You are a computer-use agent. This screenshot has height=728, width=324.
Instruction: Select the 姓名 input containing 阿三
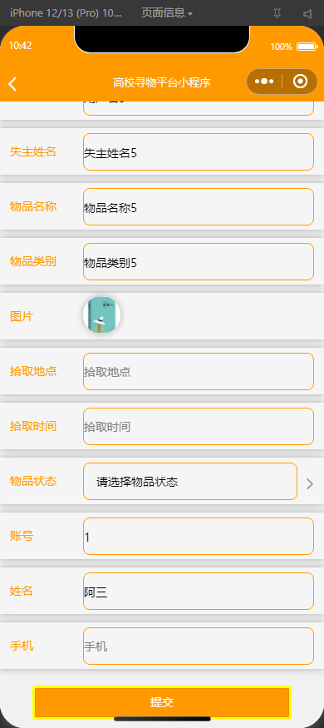point(199,591)
